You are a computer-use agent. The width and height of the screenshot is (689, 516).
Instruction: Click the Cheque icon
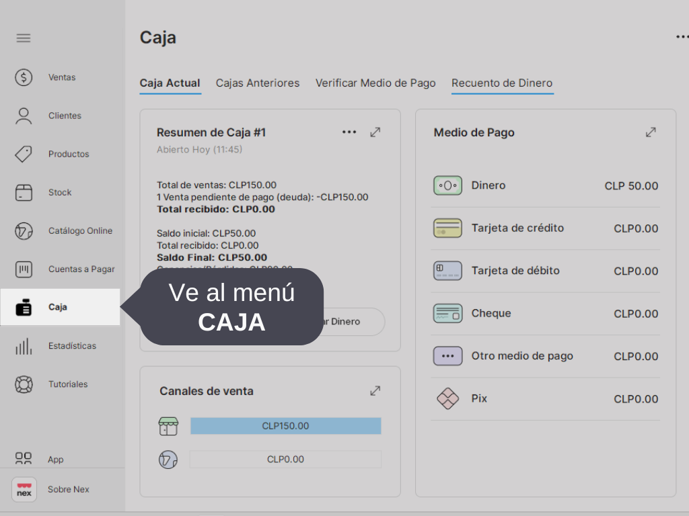tap(447, 313)
